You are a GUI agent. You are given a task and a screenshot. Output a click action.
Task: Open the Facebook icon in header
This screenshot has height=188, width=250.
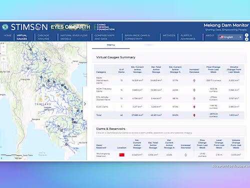click(246, 35)
